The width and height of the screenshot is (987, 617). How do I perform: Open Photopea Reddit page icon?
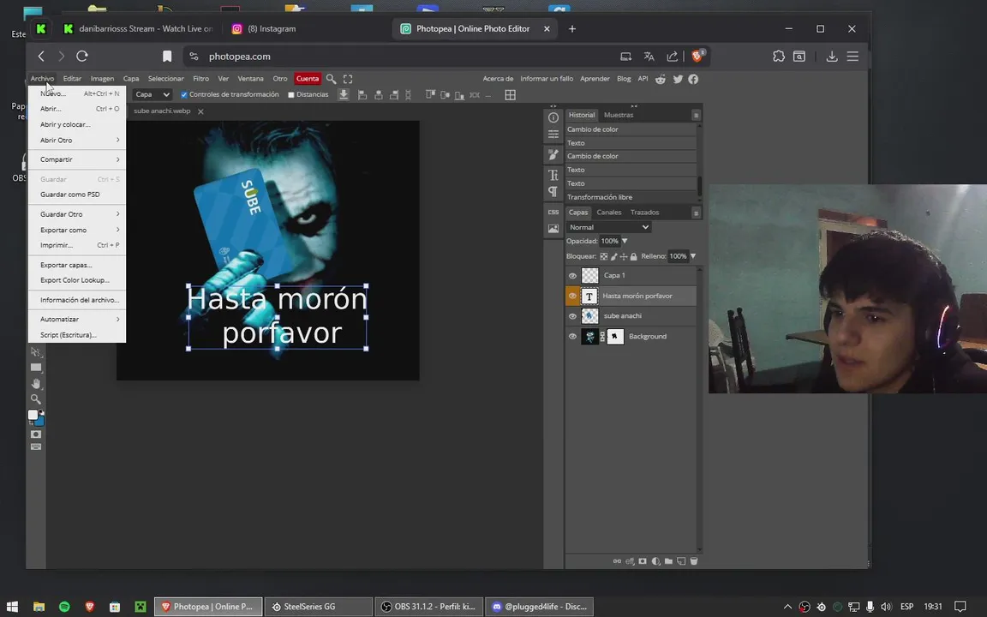point(661,79)
